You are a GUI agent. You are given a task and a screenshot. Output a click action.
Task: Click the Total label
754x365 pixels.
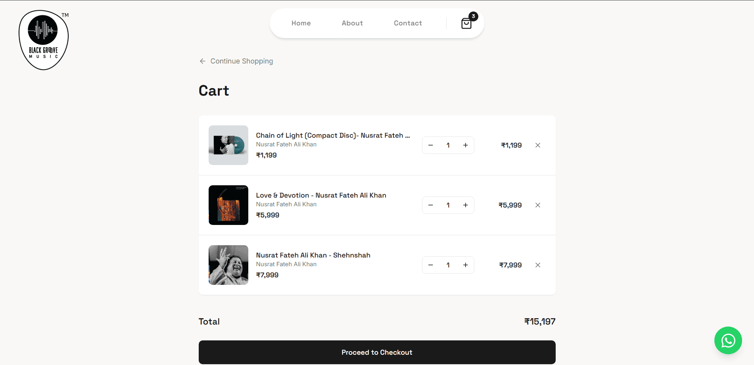click(x=209, y=321)
